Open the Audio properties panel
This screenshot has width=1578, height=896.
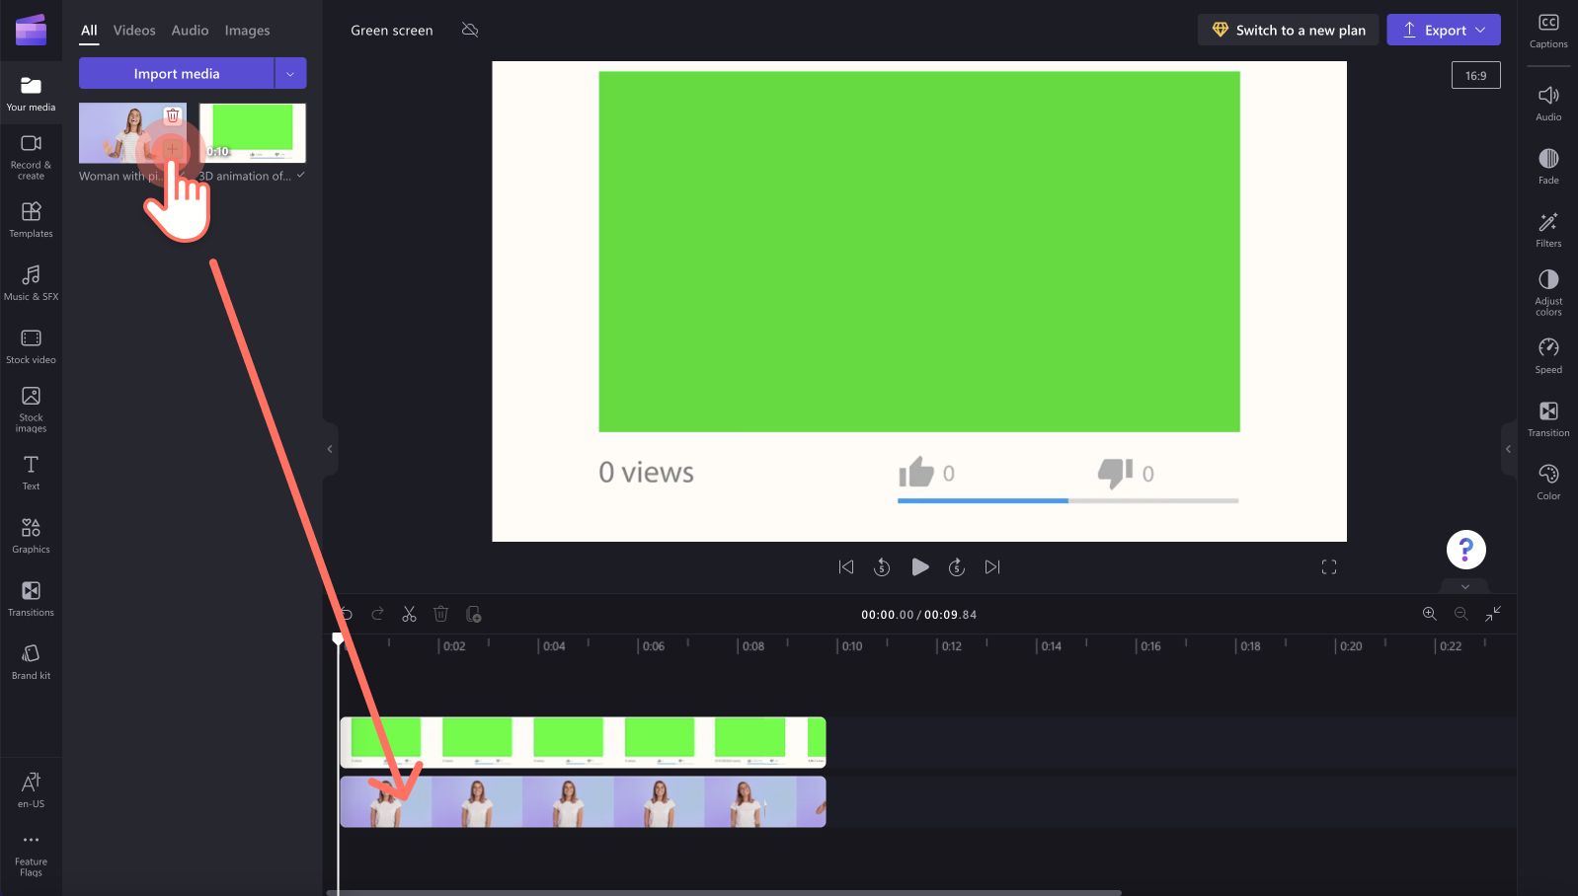pos(1548,103)
